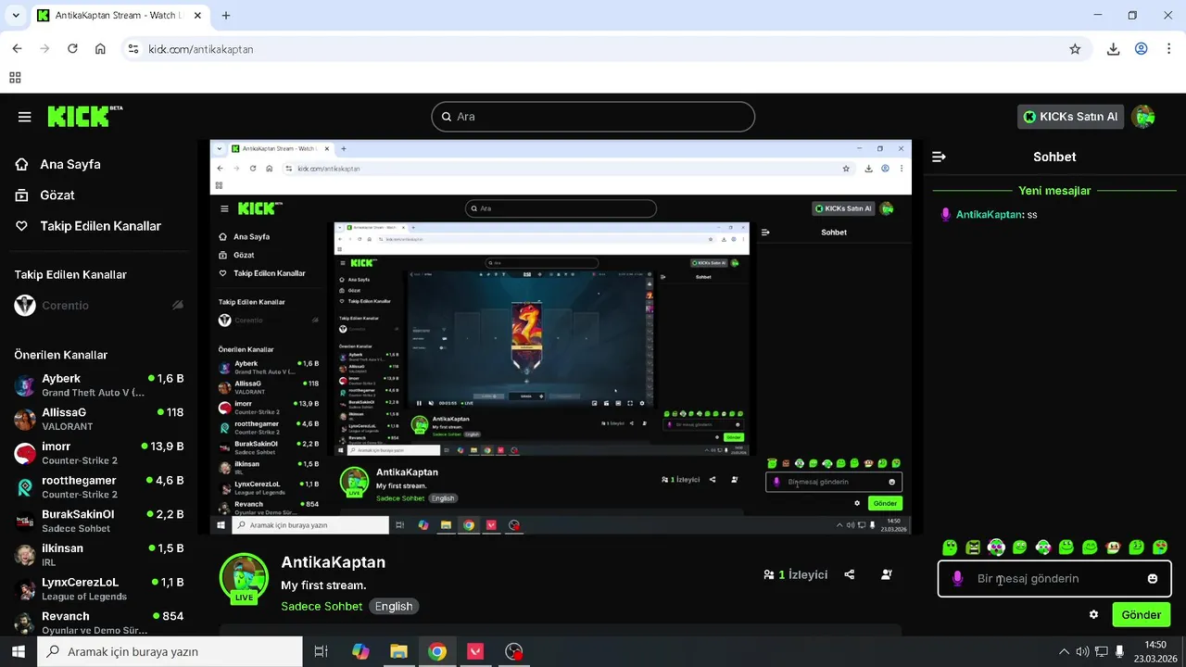The width and height of the screenshot is (1186, 667).
Task: Show hidden system tray icons chevron
Action: pos(1064,651)
